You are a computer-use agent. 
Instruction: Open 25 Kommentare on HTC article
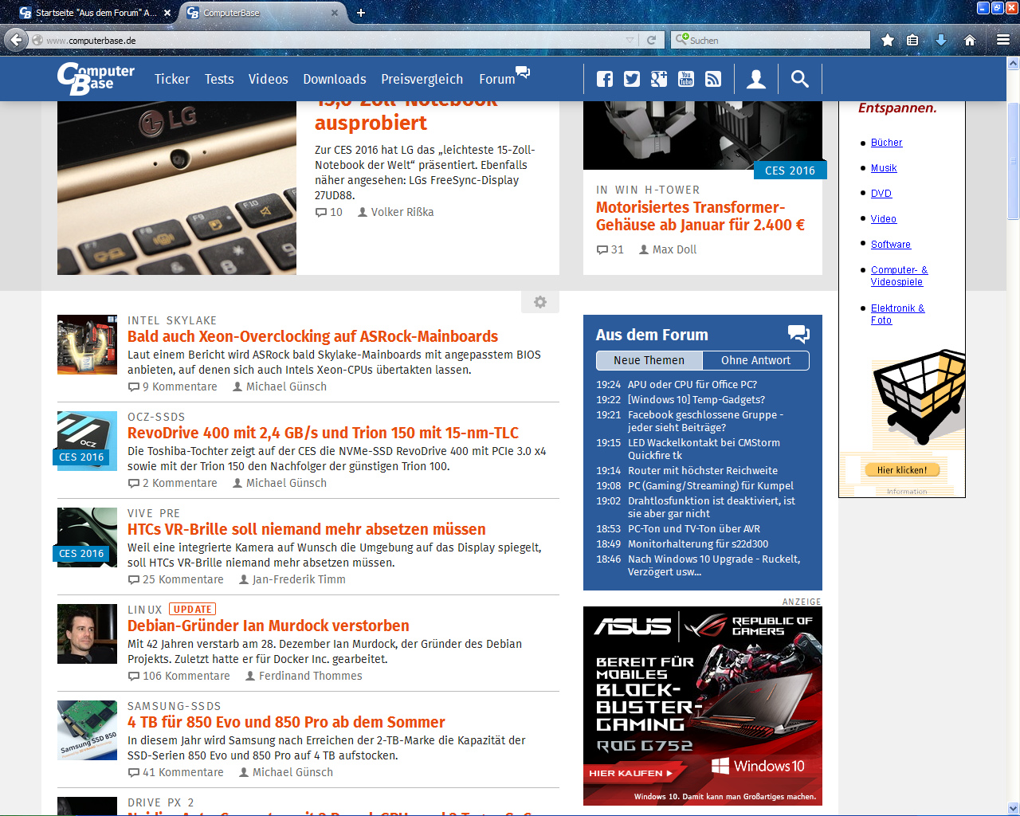[176, 579]
